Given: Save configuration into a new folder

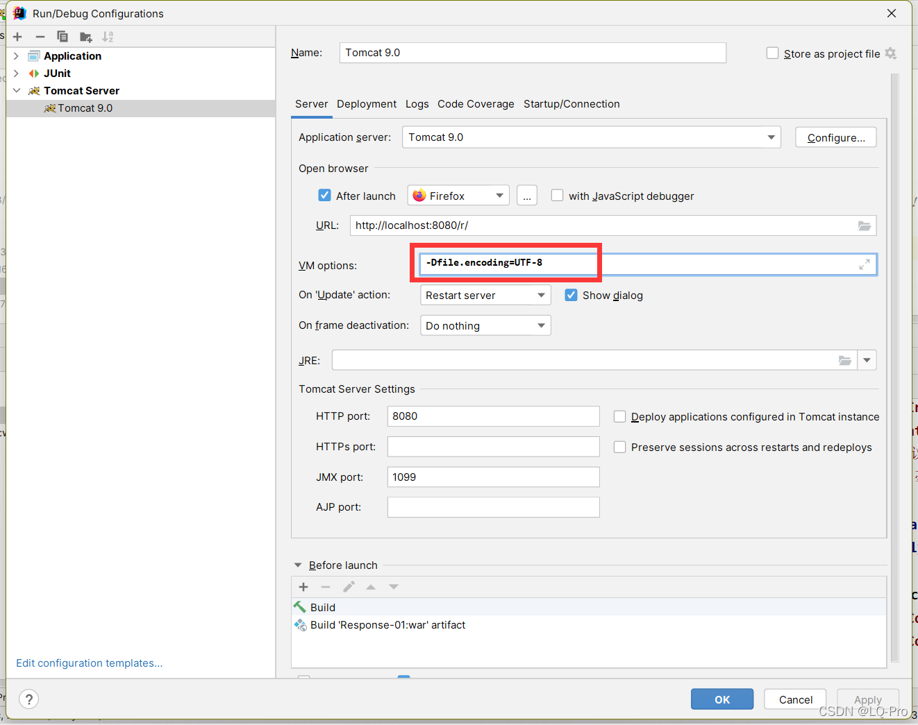Looking at the screenshot, I should click(x=85, y=37).
